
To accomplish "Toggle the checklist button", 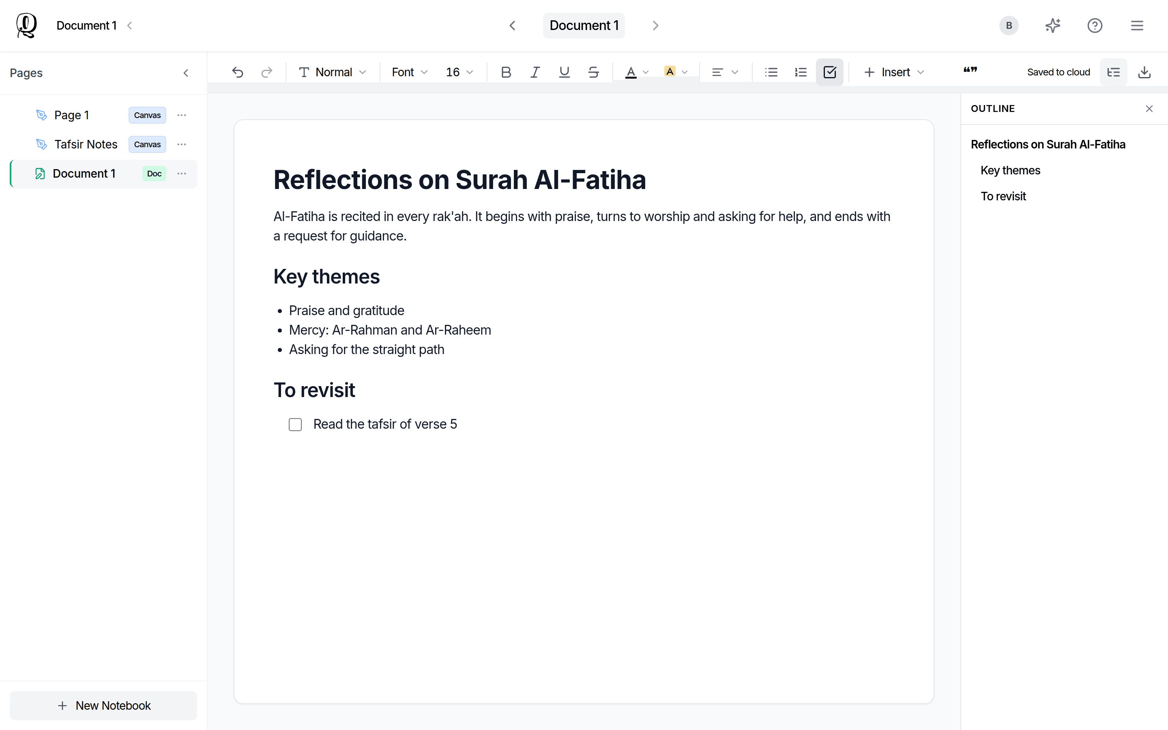I will coord(830,73).
